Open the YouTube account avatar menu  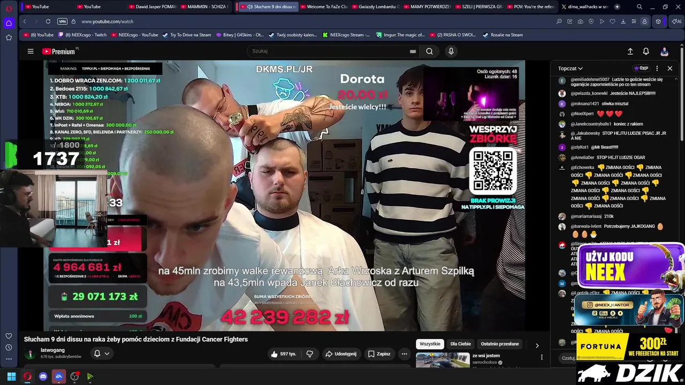[x=664, y=51]
